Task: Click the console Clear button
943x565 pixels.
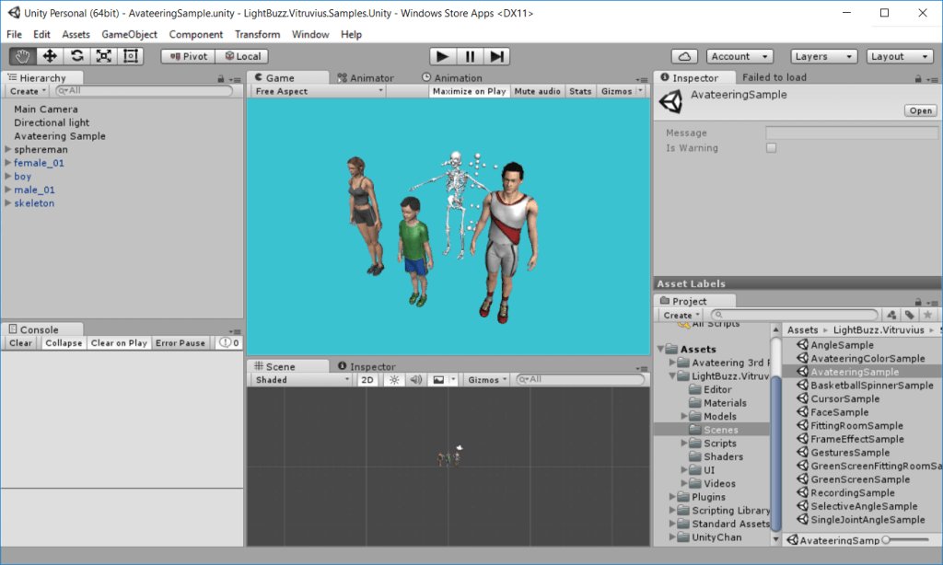Action: coord(20,343)
